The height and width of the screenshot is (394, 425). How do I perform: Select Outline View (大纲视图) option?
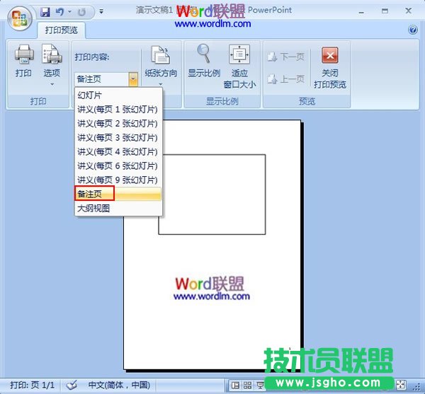coord(118,208)
